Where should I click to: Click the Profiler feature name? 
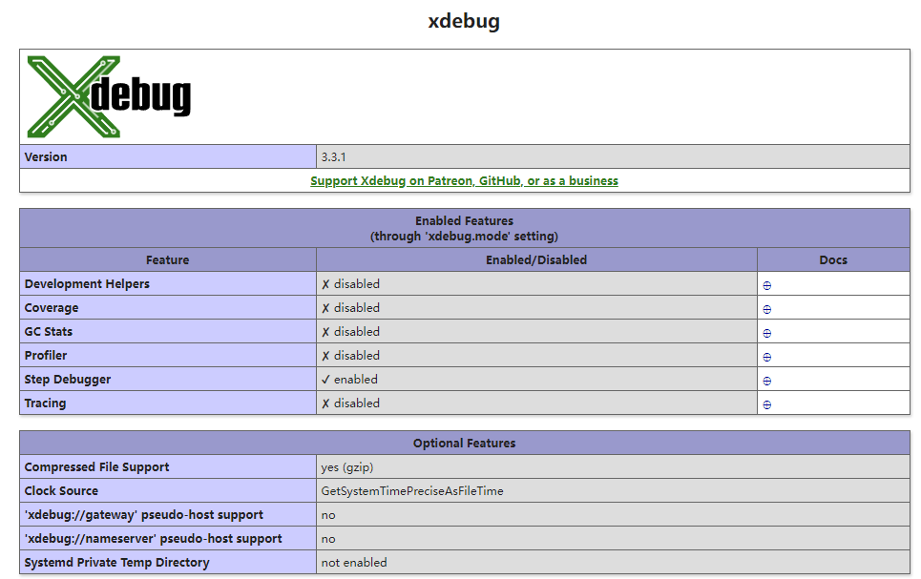(x=45, y=355)
